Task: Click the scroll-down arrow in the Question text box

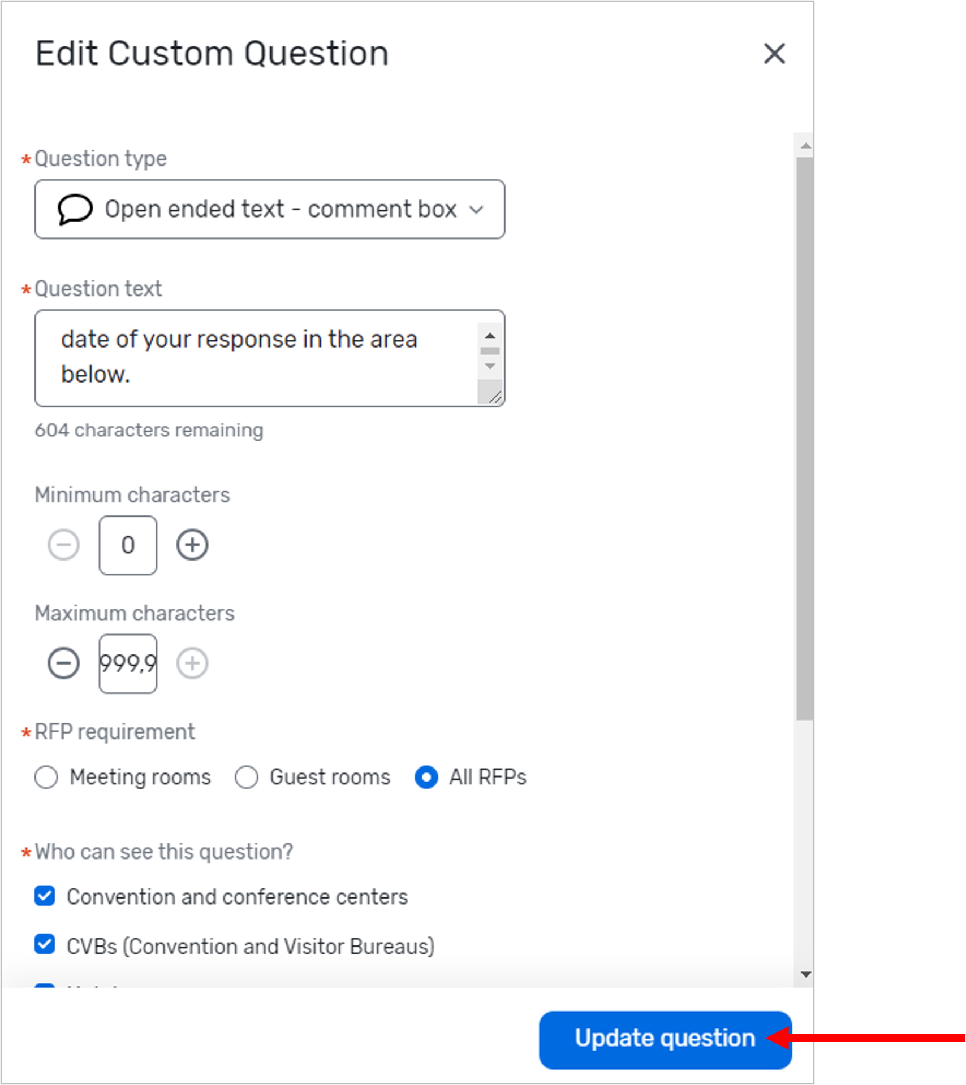Action: click(x=490, y=366)
